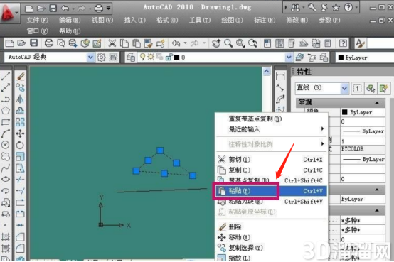
Task: Select the Mirror modify tool
Action: [20, 99]
